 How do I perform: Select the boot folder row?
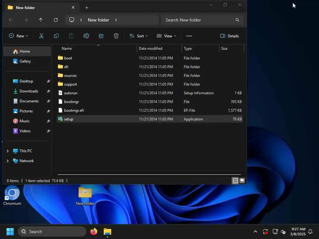pyautogui.click(x=150, y=58)
